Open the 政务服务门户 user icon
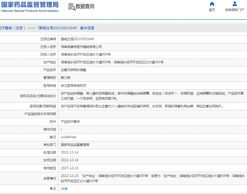The width and height of the screenshot is (247, 194). (x=235, y=4)
